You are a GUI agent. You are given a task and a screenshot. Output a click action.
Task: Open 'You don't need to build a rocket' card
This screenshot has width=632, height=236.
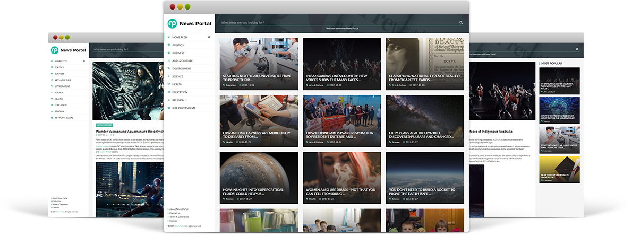tap(425, 178)
